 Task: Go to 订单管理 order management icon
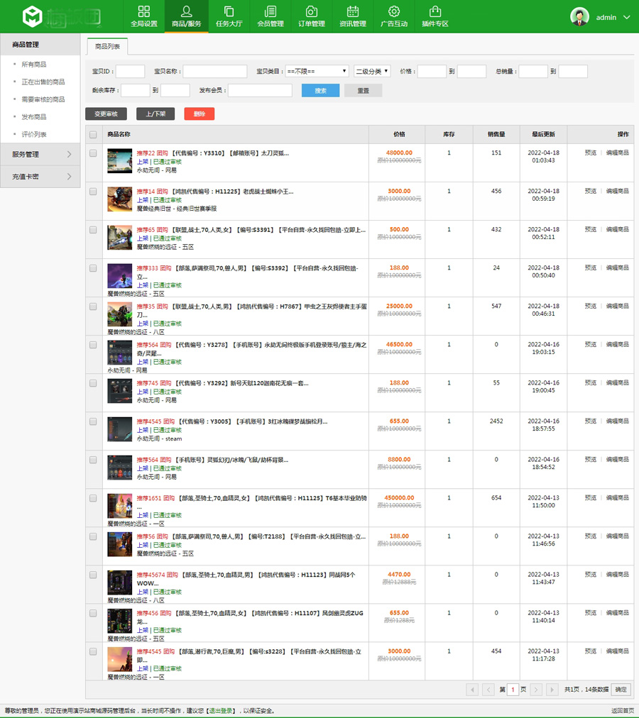311,11
